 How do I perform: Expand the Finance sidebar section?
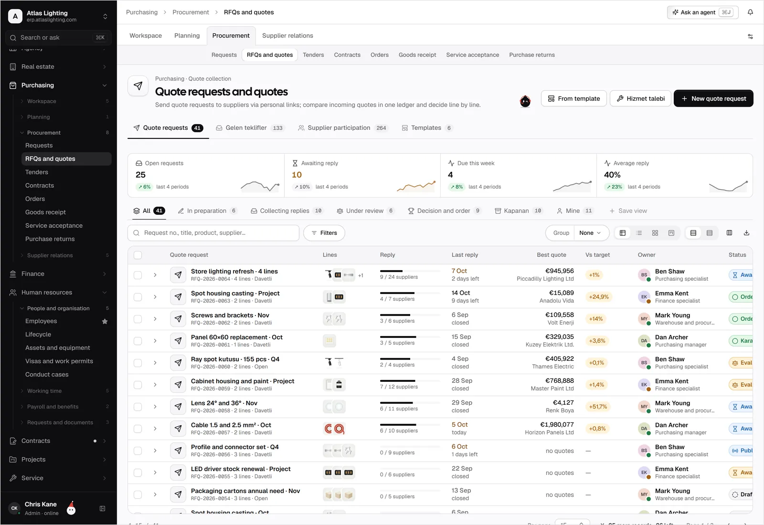coord(105,274)
